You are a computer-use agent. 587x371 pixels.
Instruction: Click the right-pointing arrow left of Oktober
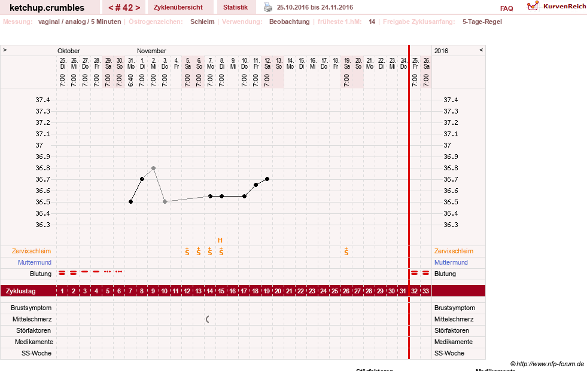[x=5, y=50]
